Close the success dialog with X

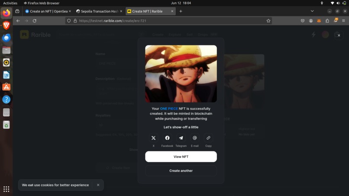pyautogui.click(x=339, y=35)
